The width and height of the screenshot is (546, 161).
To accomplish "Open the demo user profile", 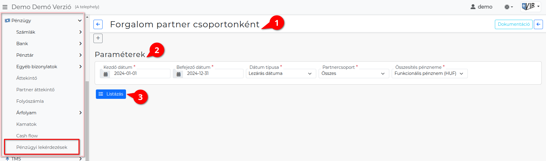I will tap(481, 7).
